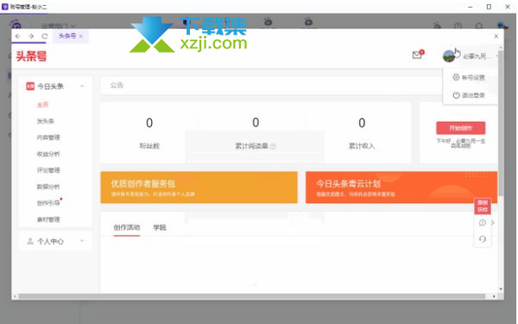
Task: Open 发头条 in the sidebar
Action: pyautogui.click(x=45, y=121)
